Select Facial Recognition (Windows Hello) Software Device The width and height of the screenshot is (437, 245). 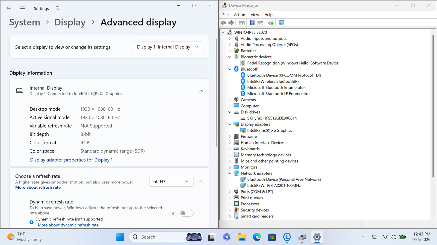point(293,63)
